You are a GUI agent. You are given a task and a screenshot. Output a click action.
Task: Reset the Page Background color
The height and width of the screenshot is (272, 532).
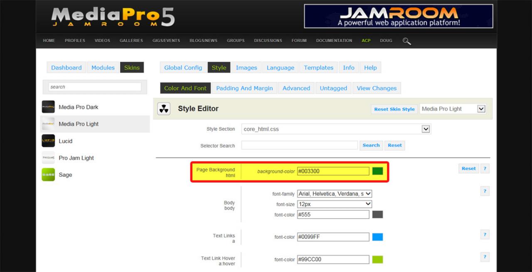pos(469,168)
